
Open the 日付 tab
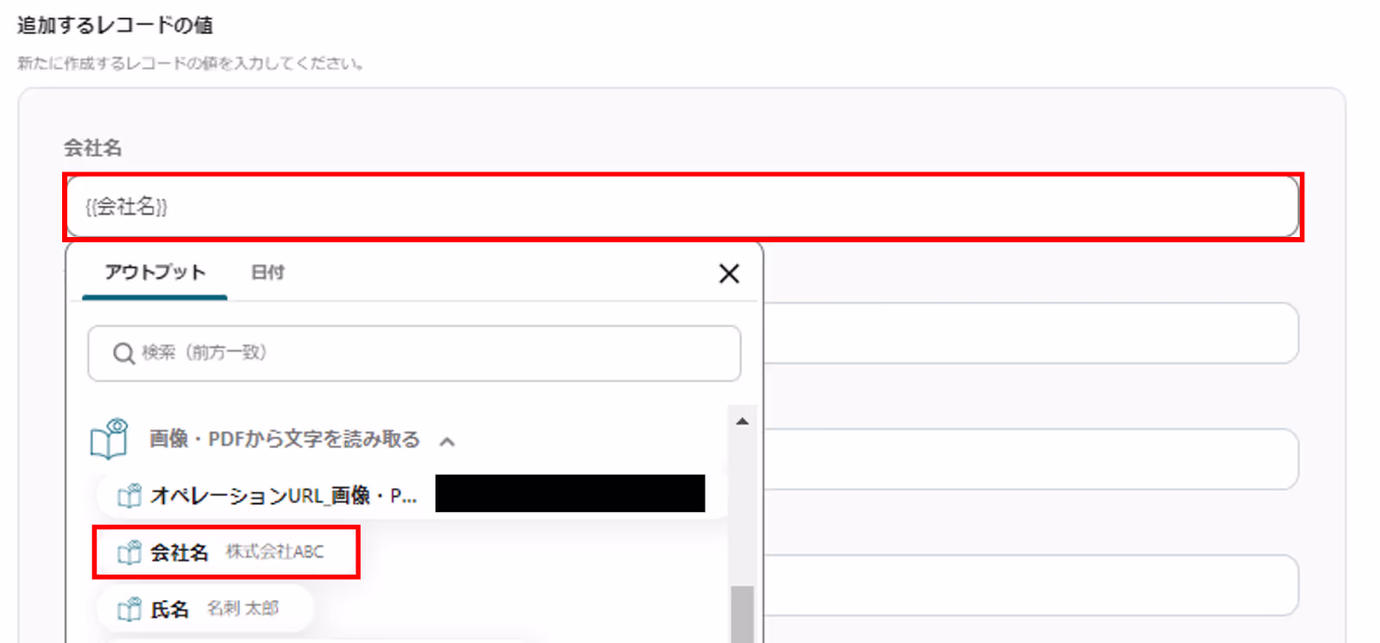267,272
